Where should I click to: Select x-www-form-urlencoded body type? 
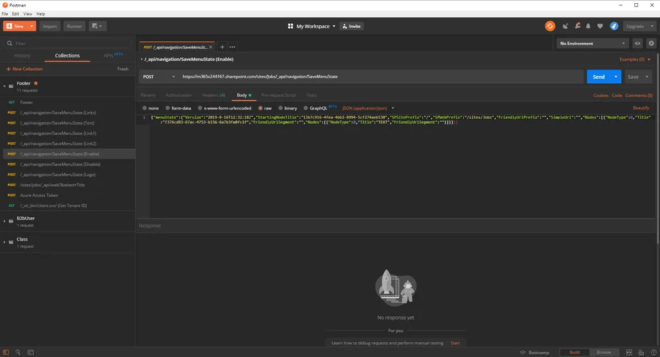pos(200,108)
